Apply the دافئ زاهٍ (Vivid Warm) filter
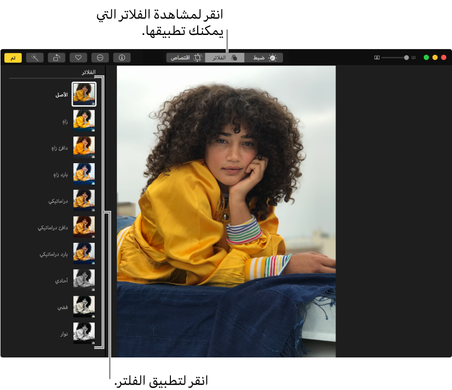 [84, 147]
